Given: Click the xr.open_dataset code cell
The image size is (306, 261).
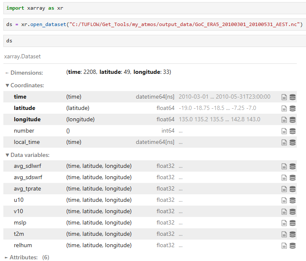Looking at the screenshot, I should pos(154,25).
